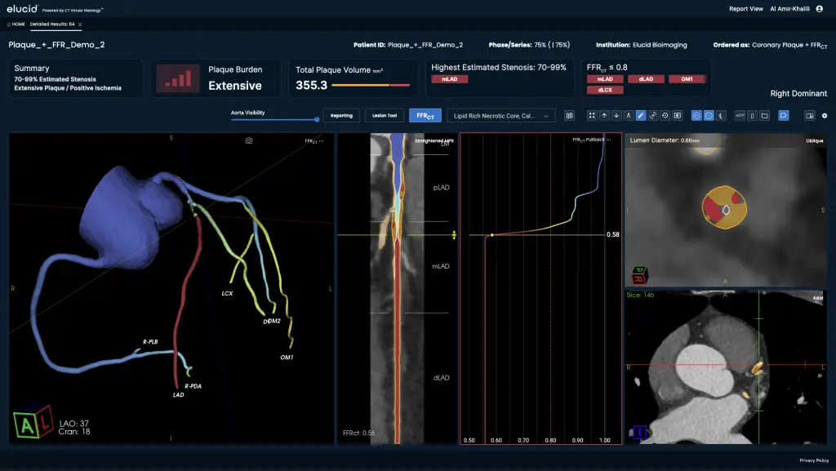Select the Detailed Results: 64 tab

tap(52, 24)
